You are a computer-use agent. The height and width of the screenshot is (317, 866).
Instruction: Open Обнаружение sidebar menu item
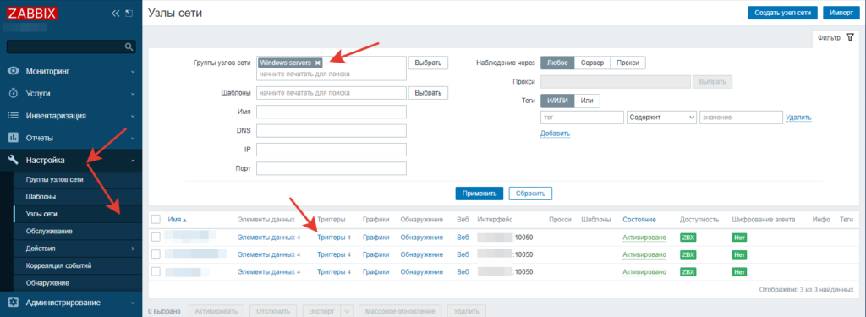click(47, 282)
